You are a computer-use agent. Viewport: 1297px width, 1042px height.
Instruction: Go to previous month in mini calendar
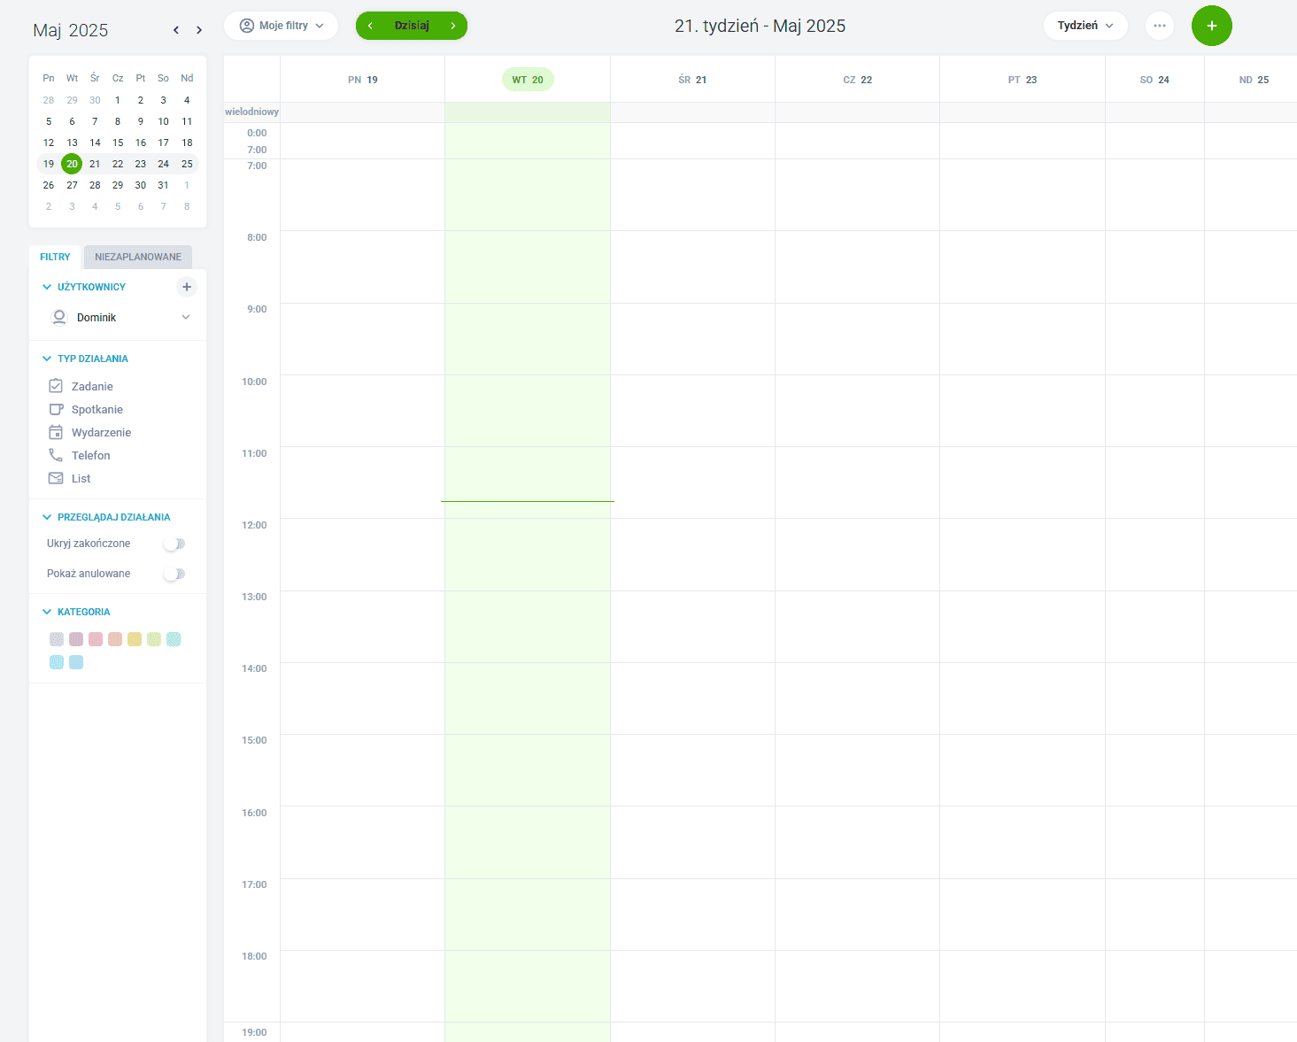pyautogui.click(x=176, y=30)
